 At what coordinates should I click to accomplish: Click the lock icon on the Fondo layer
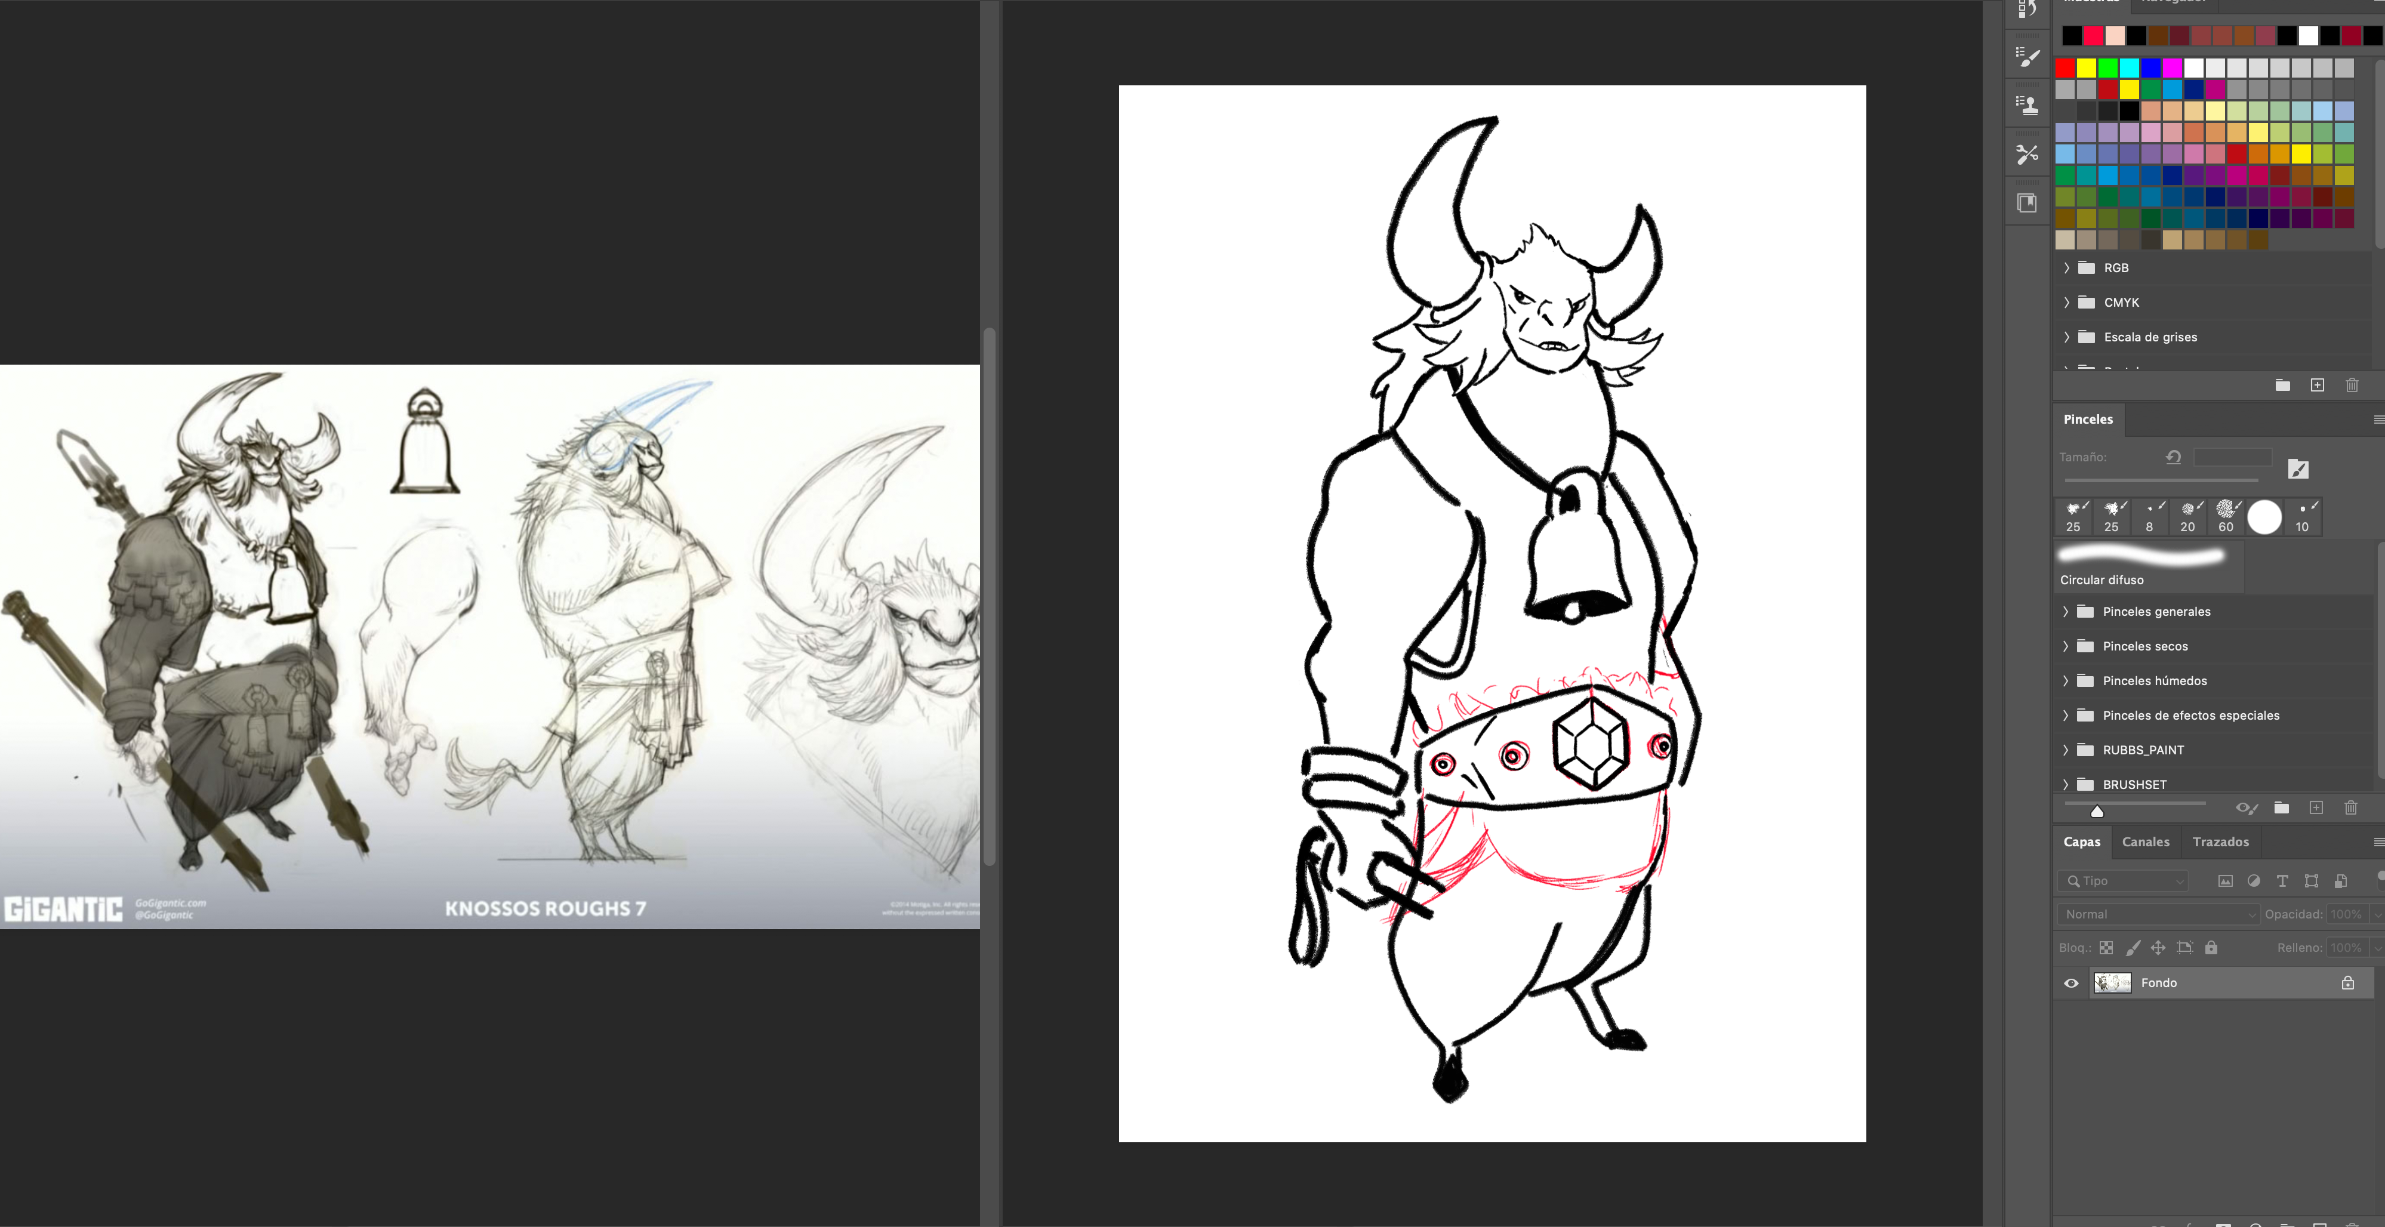pyautogui.click(x=2348, y=984)
